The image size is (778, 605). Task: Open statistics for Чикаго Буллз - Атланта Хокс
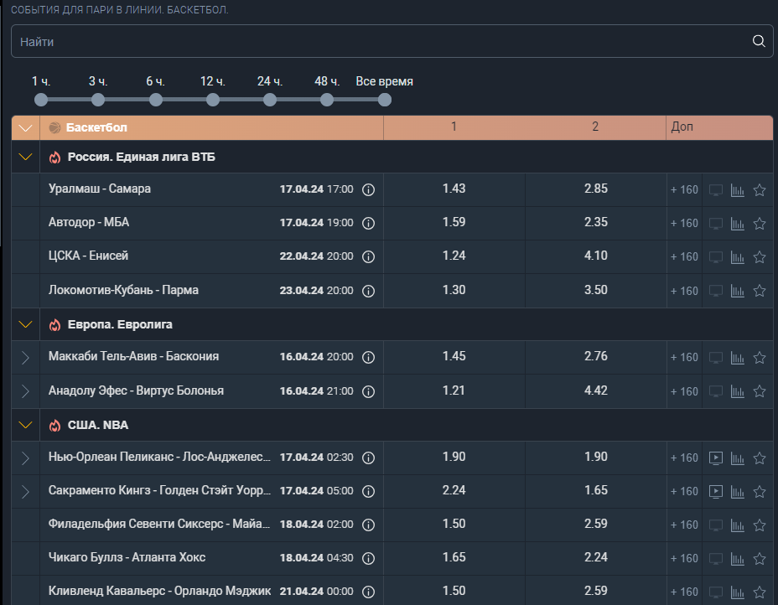click(737, 559)
